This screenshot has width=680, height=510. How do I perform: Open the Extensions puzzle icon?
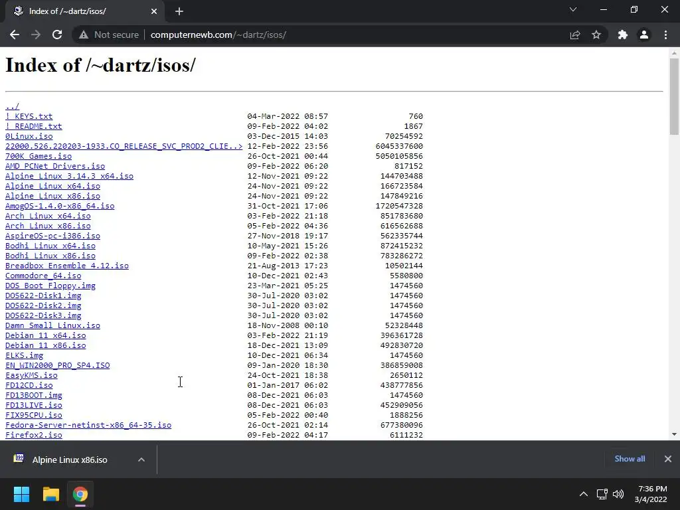623,35
